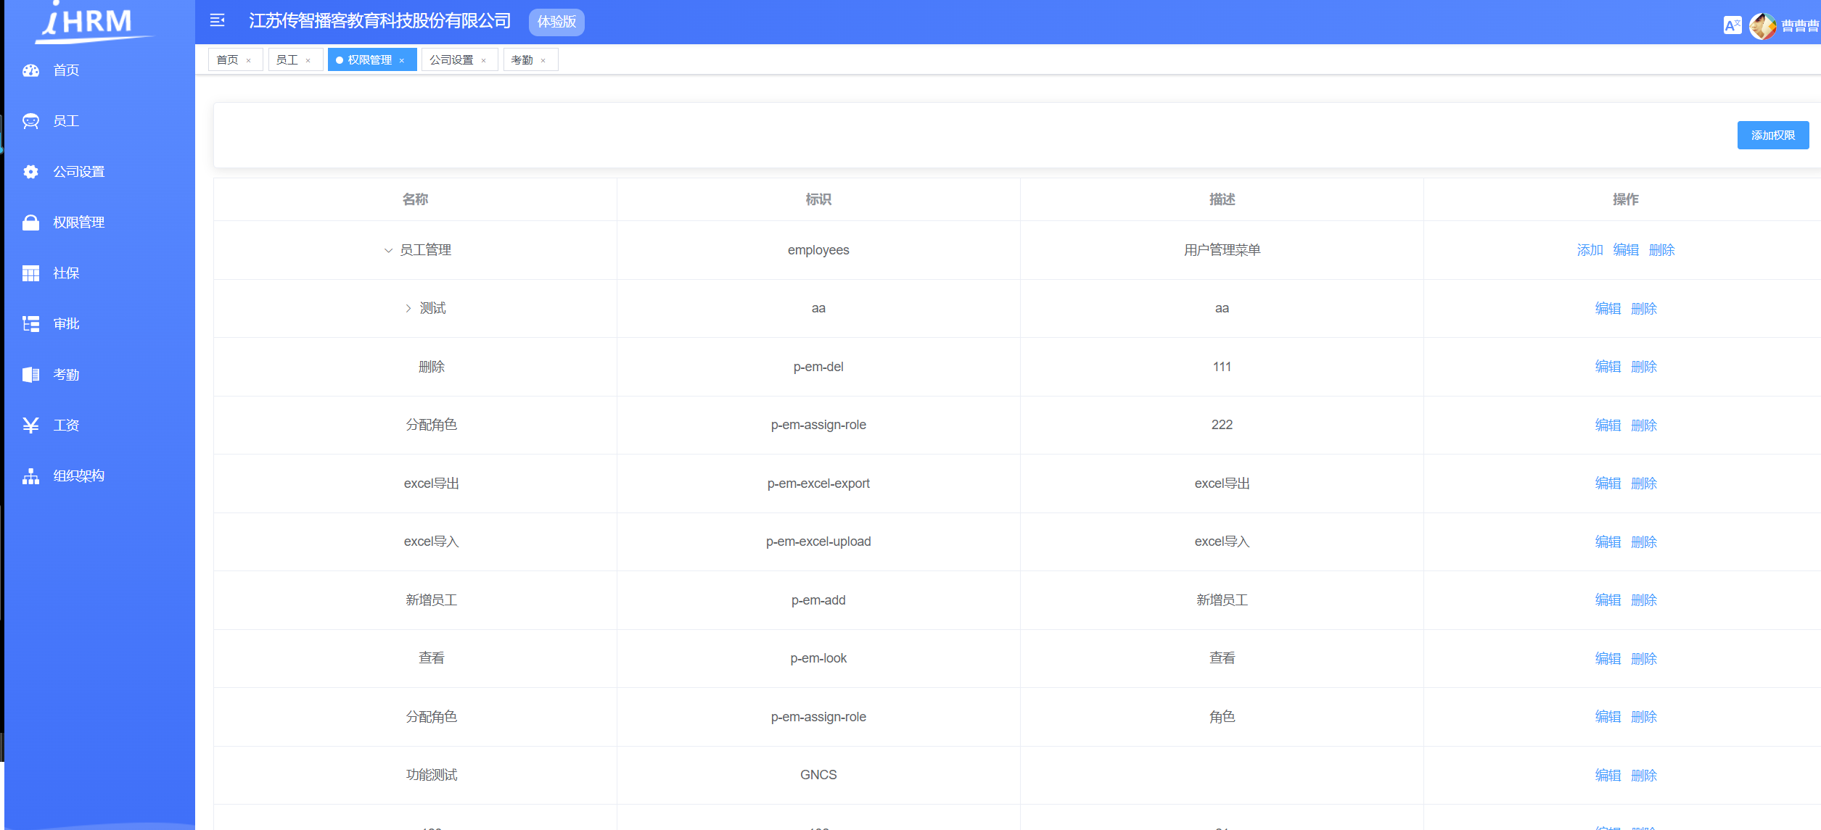The image size is (1821, 830).
Task: Collapse the 员工管理 tree row
Action: click(387, 250)
